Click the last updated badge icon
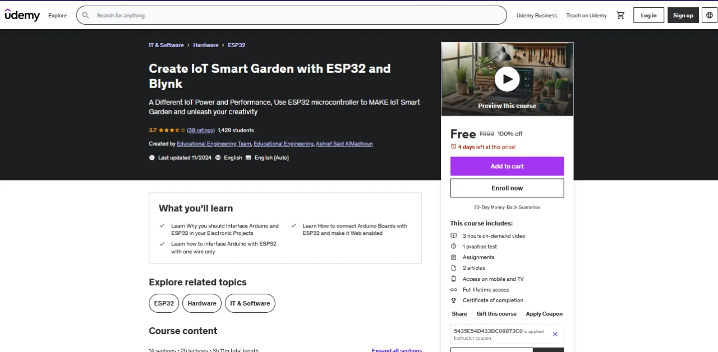This screenshot has height=352, width=718. pos(151,158)
